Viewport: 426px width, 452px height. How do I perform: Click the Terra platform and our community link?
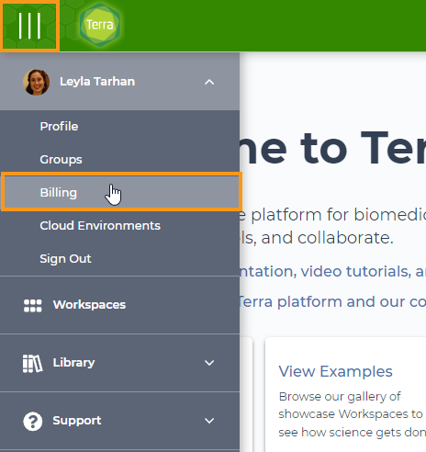[333, 302]
